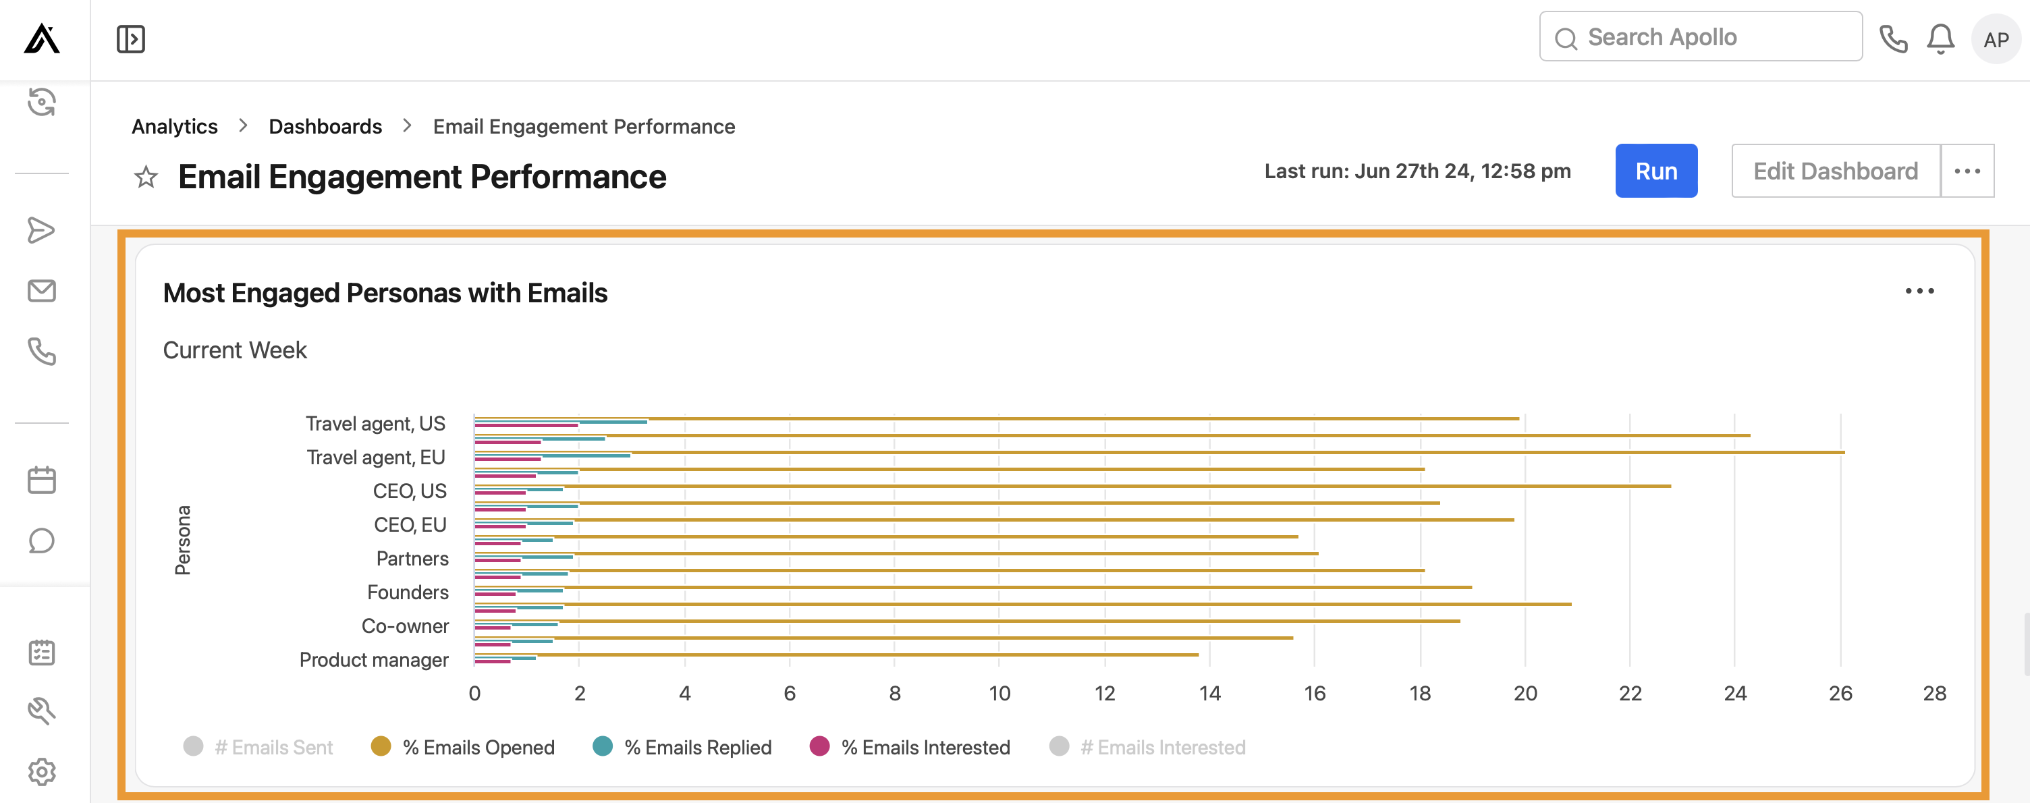This screenshot has width=2030, height=803.
Task: Click the CEO, US axis label
Action: [410, 491]
